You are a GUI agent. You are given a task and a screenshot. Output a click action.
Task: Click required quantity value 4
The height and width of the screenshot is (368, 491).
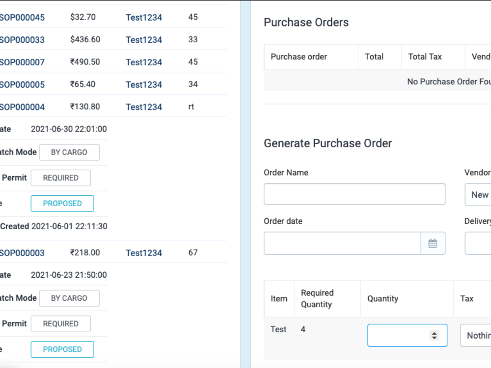[x=303, y=329]
